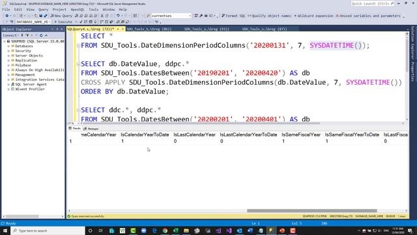
Task: Open the Query menu
Action: click(x=43, y=9)
